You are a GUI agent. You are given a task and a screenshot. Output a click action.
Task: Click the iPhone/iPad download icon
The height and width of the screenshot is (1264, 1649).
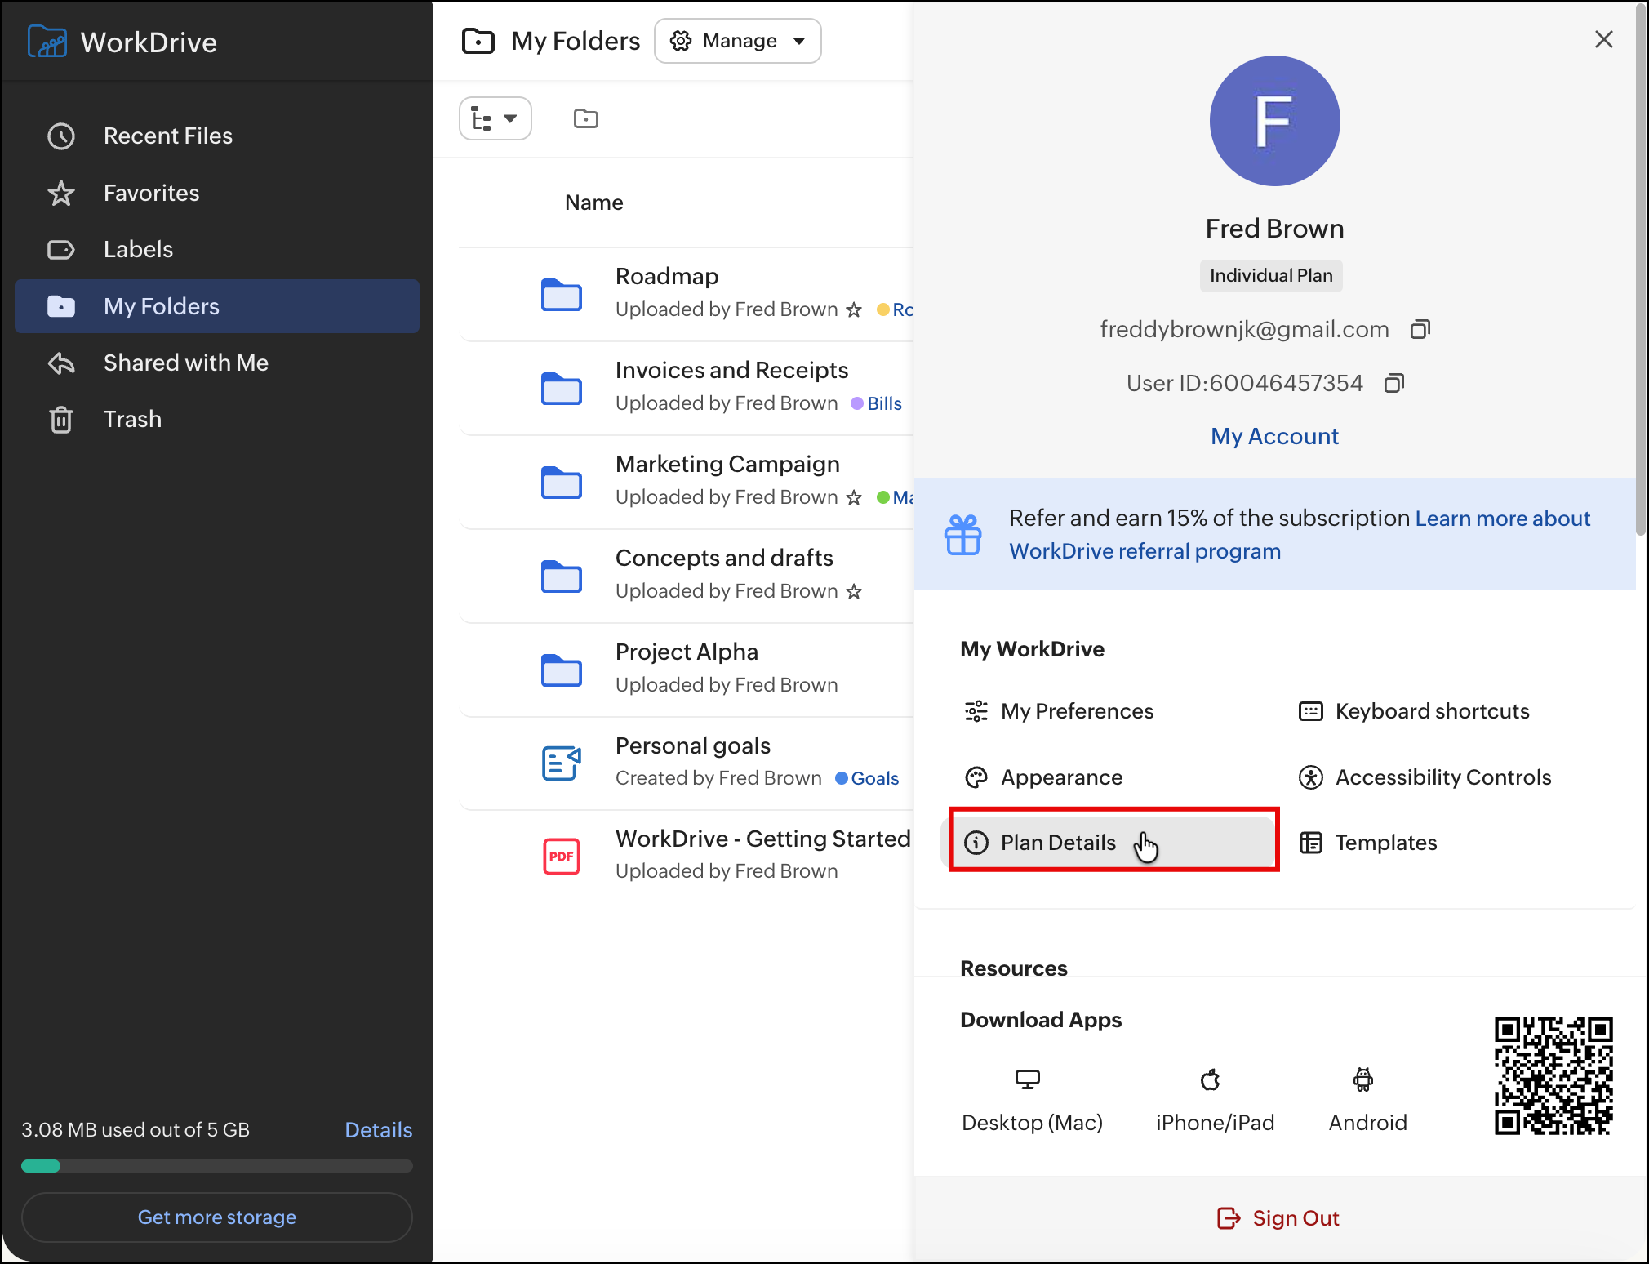1211,1079
